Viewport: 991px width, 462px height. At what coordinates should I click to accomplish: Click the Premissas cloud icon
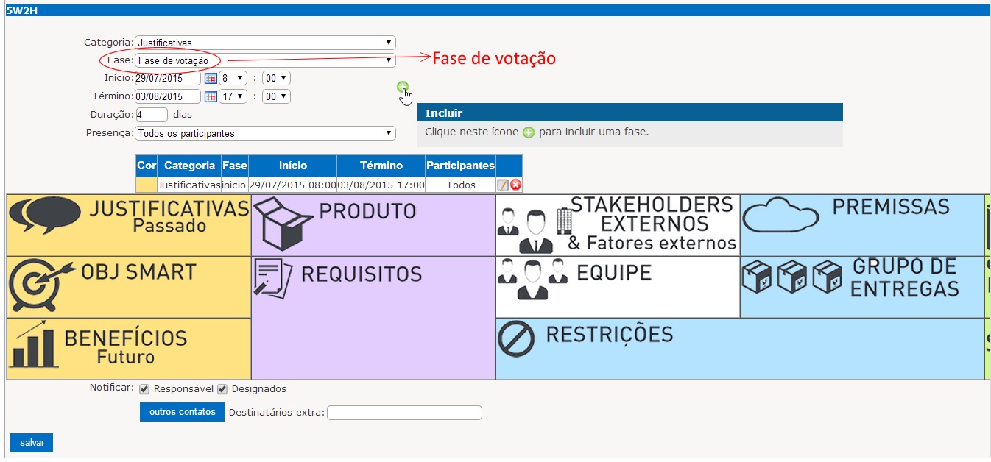tap(781, 216)
